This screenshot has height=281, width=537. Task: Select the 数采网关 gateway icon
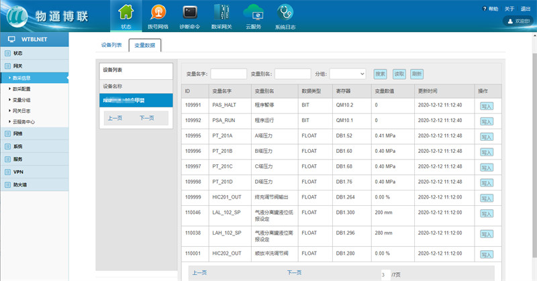pyautogui.click(x=222, y=13)
